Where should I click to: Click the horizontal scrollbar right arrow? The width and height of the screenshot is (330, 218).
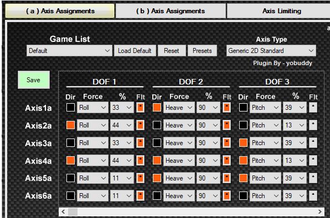(319, 212)
